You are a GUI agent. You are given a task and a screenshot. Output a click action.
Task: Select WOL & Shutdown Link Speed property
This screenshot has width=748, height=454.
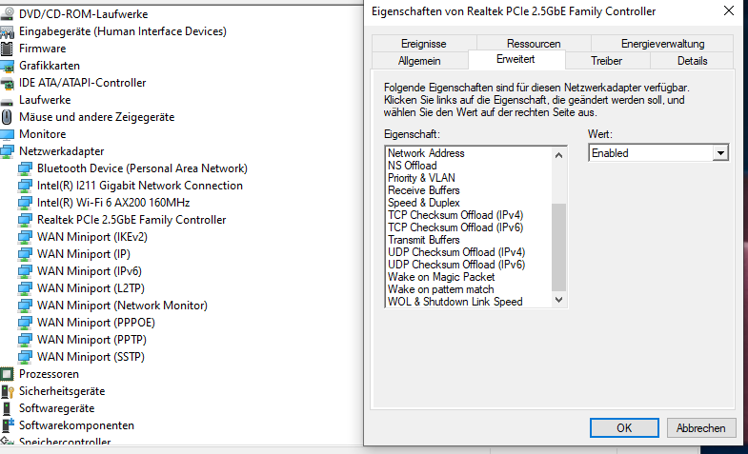[x=455, y=302]
